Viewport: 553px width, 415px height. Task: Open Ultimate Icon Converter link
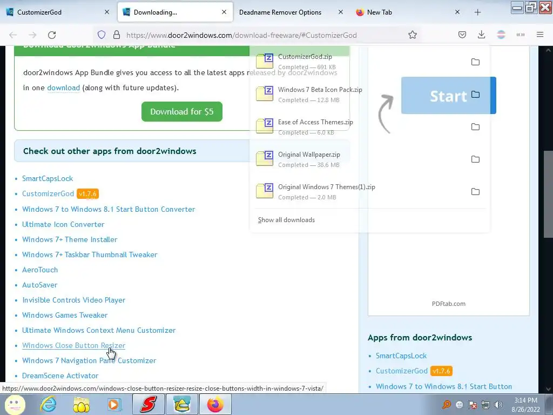(x=63, y=224)
